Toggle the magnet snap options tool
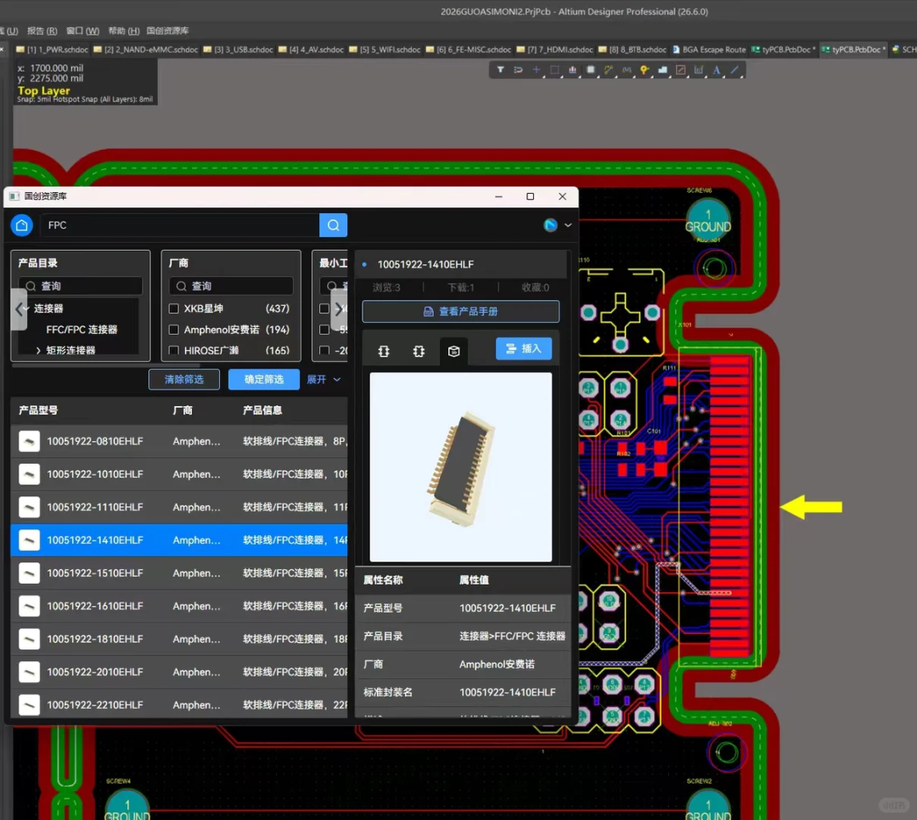This screenshot has height=820, width=917. point(518,70)
